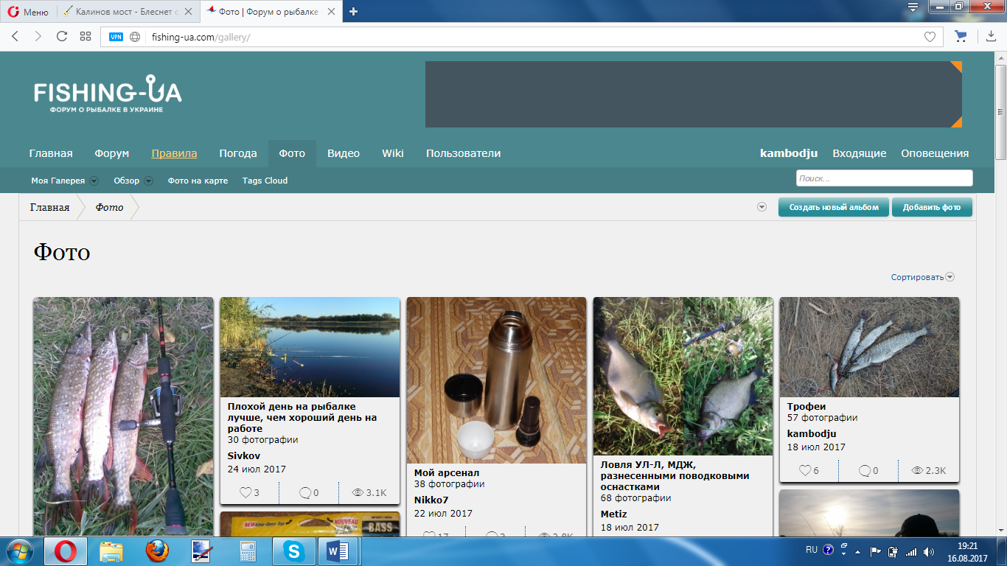The height and width of the screenshot is (566, 1007).
Task: Open Skype from the Windows taskbar
Action: pyautogui.click(x=294, y=551)
